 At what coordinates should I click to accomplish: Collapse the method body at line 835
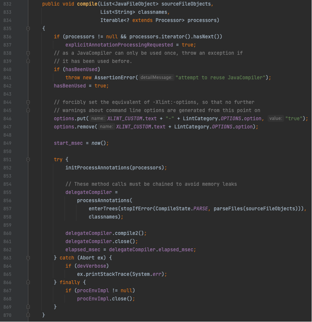pos(28,28)
